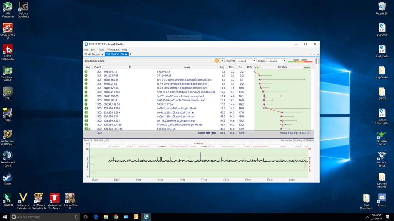394x221 pixels.
Task: Open Hearts of Iron III shortcut
Action: (x=70, y=201)
